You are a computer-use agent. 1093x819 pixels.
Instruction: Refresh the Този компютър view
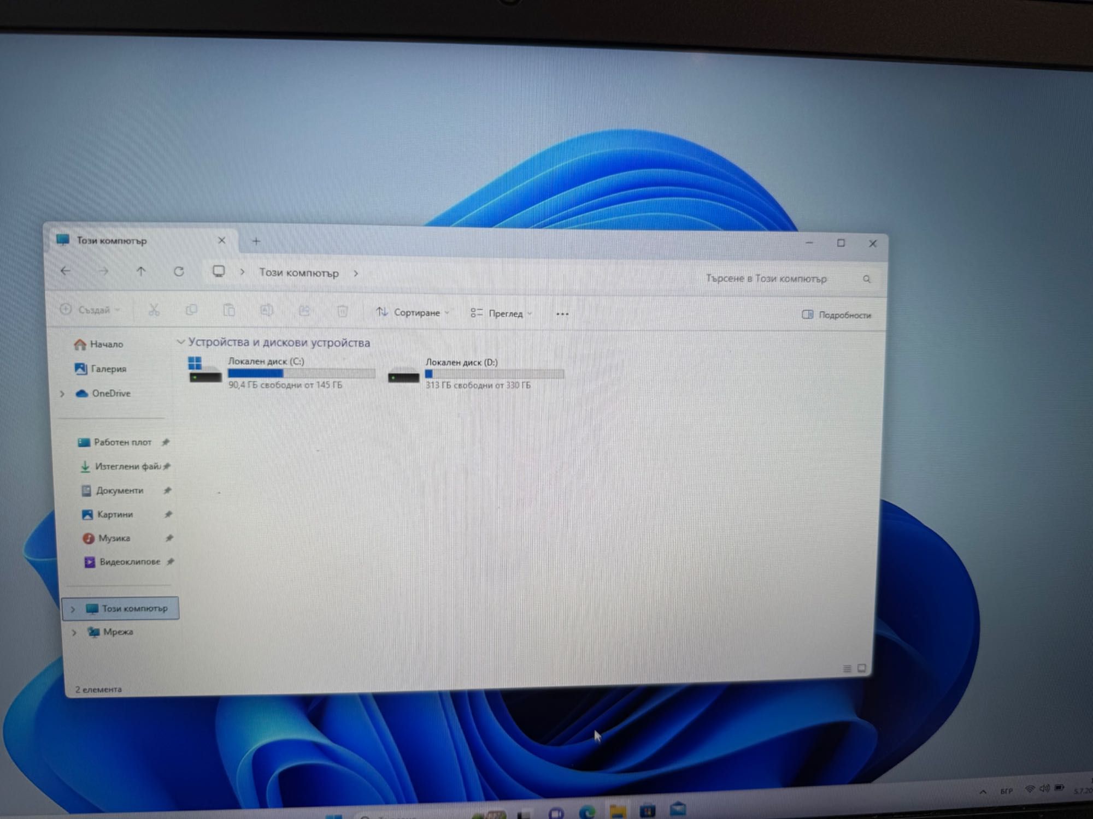pos(179,271)
